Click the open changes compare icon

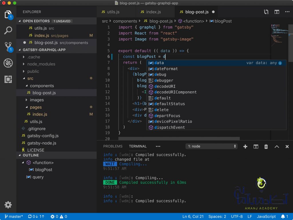tap(266, 12)
